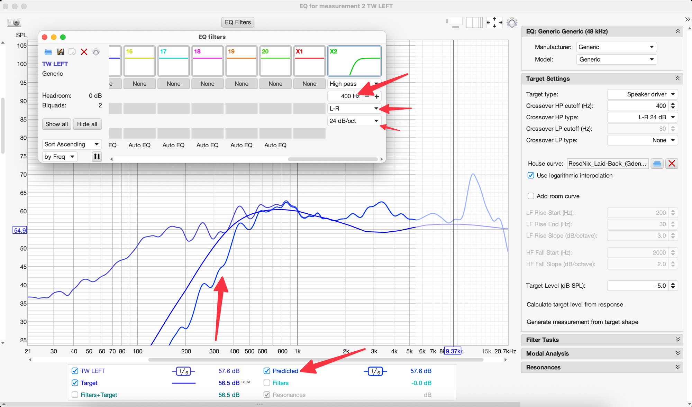Open load filters folder icon

coord(48,52)
